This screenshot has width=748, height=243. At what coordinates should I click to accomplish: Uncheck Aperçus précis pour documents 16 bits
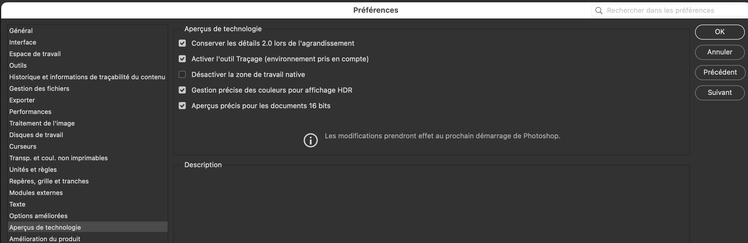182,106
